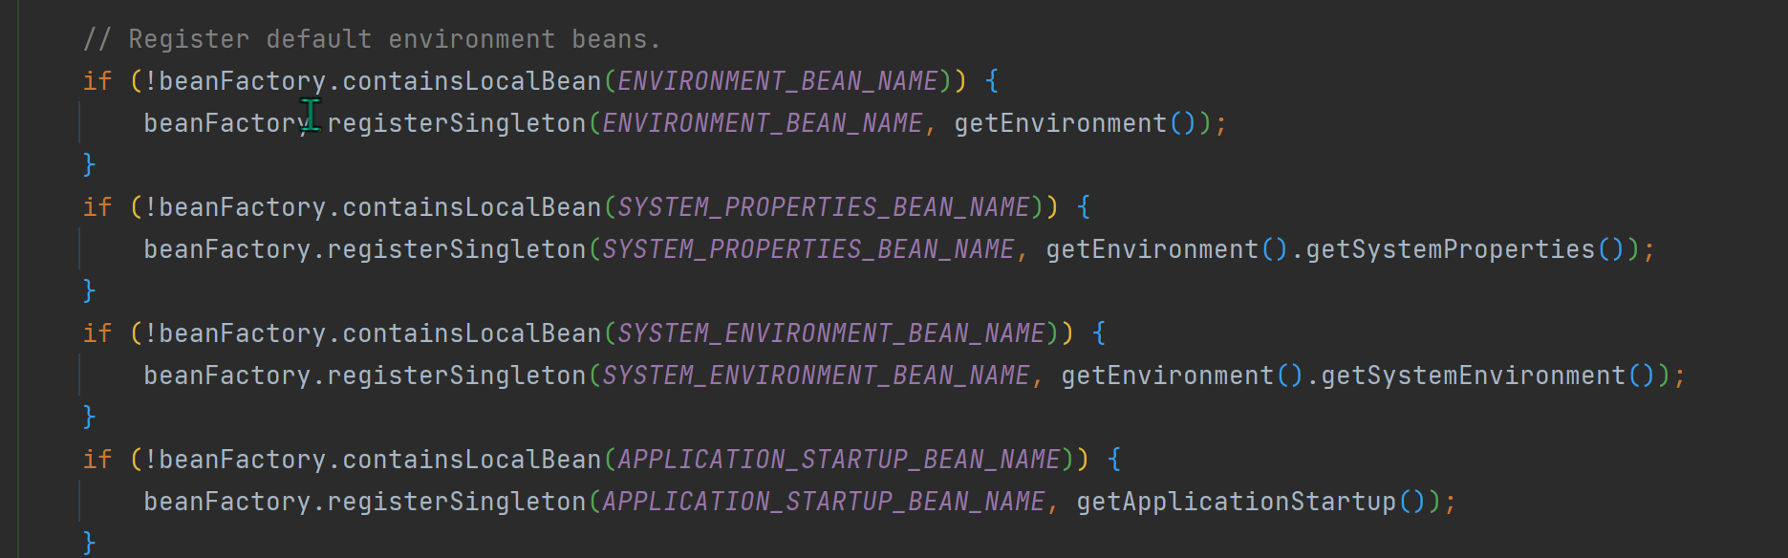Click getEnvironment preceding .getSystemEnvironment()
This screenshot has width=1788, height=558.
1168,376
